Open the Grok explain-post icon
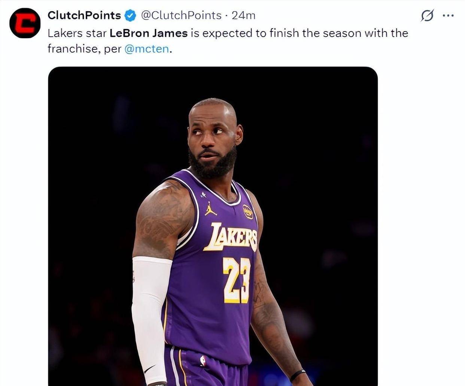Image resolution: width=465 pixels, height=386 pixels. 427,16
